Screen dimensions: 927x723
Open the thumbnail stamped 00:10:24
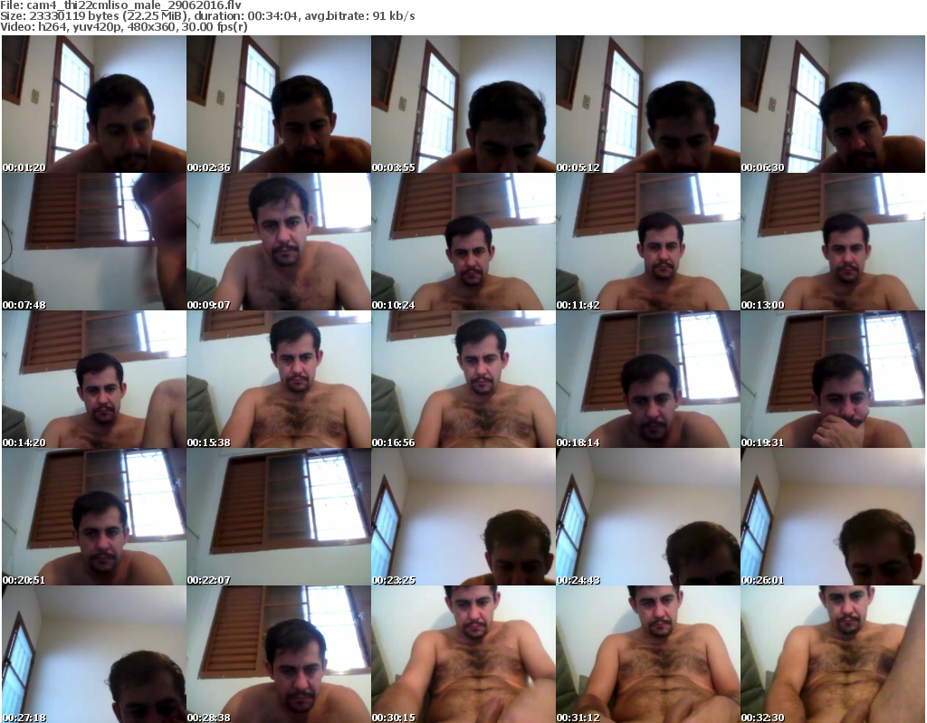point(463,242)
